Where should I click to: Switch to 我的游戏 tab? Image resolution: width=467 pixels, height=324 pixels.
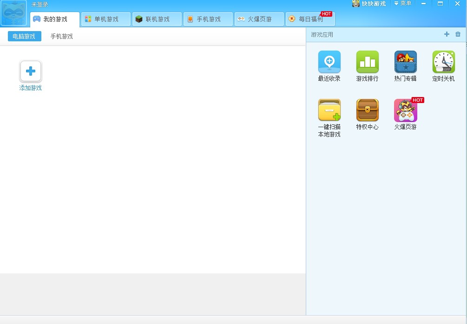[55, 19]
